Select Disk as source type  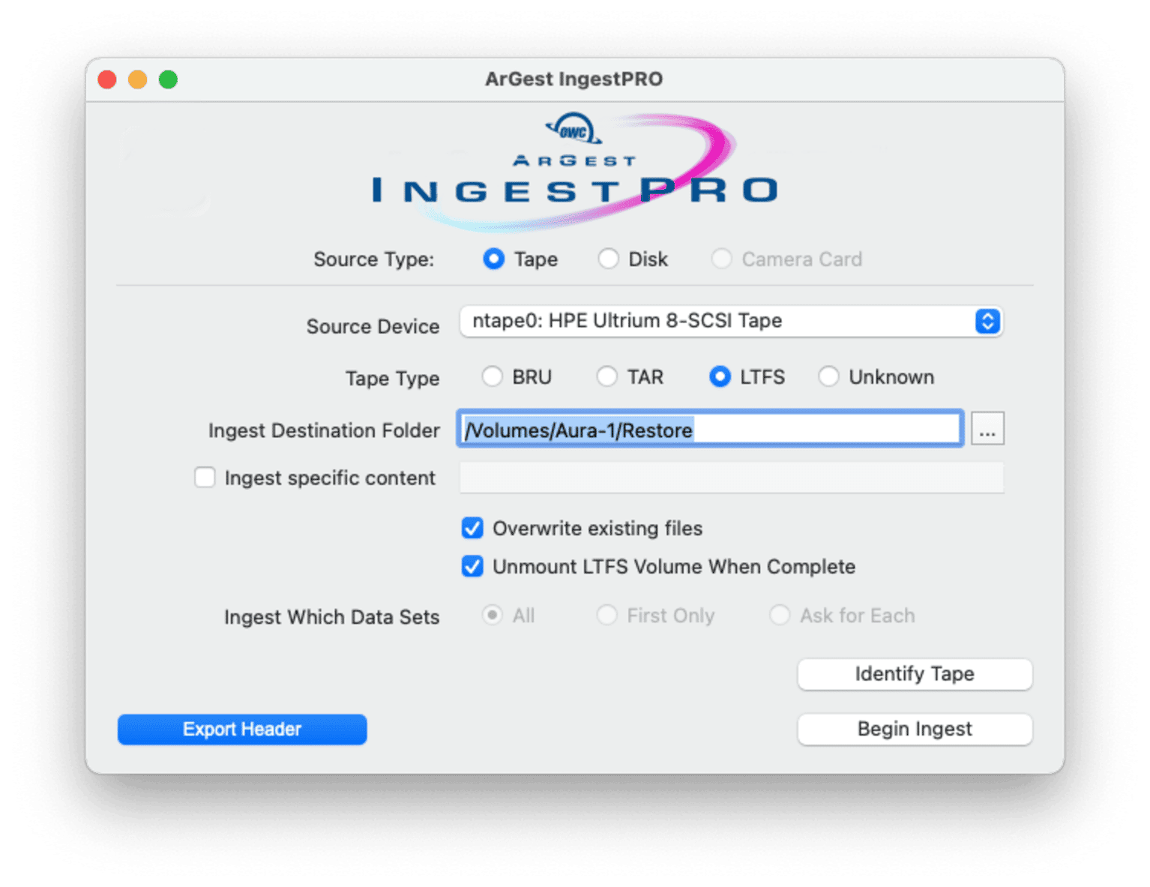coord(608,259)
